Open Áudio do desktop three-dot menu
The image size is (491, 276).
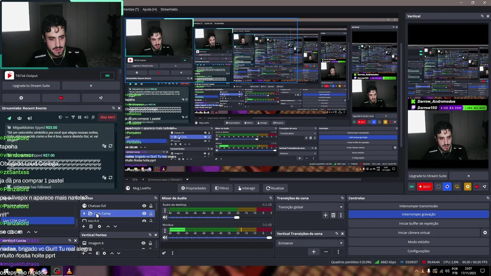click(165, 210)
